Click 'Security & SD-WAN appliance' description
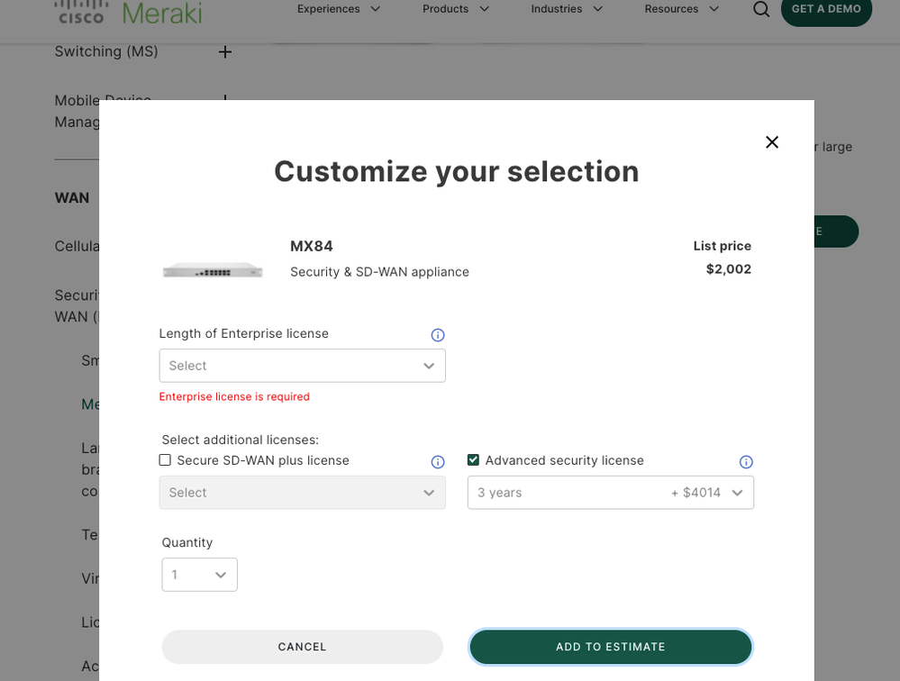 tap(379, 272)
